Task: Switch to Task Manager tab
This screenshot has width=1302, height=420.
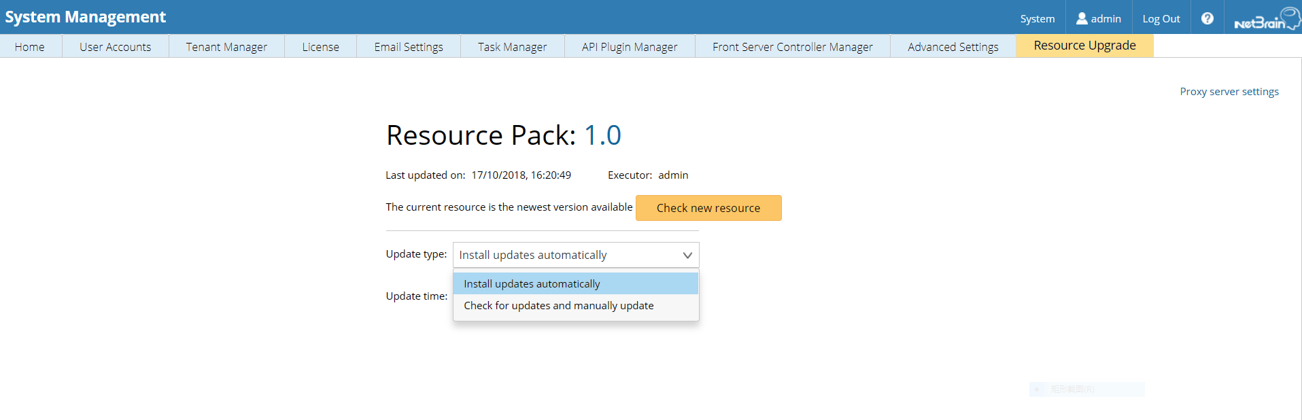Action: tap(512, 47)
